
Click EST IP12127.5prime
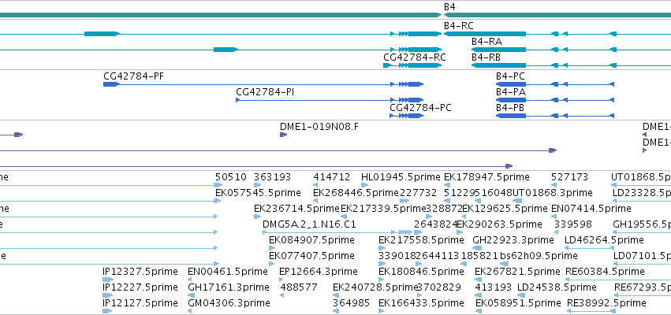click(140, 303)
